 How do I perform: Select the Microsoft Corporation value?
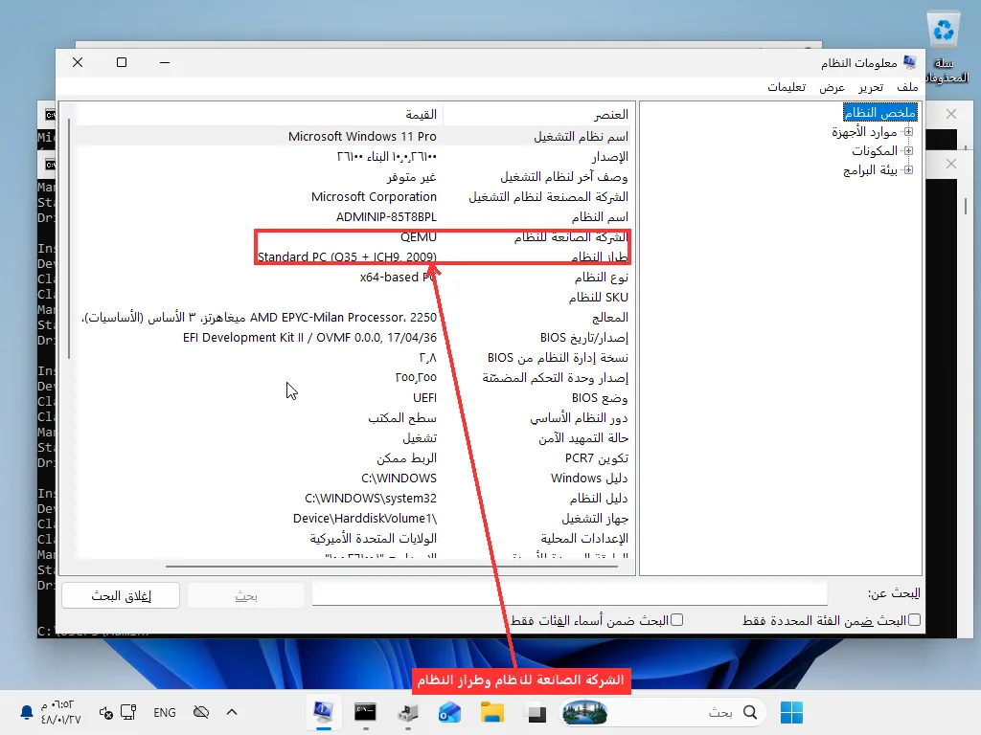point(374,197)
